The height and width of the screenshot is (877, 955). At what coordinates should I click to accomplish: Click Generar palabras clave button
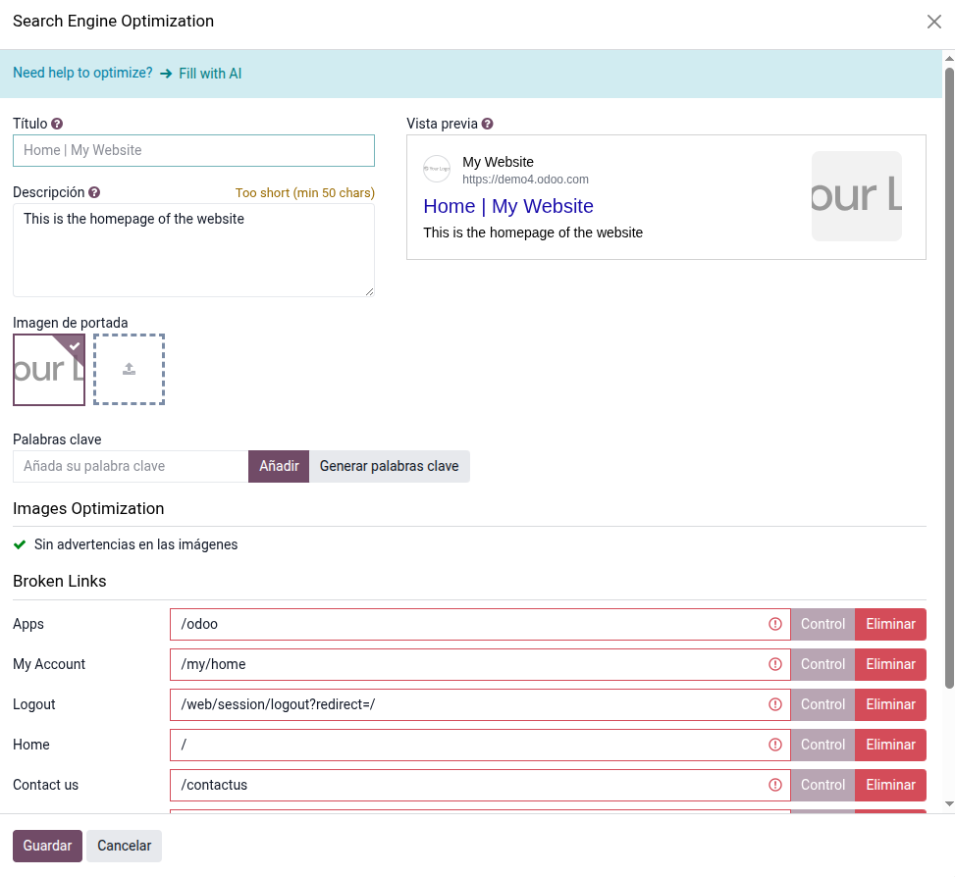pos(389,466)
